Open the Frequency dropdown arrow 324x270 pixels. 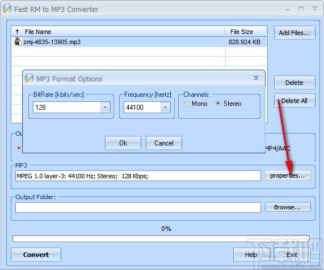click(x=166, y=107)
